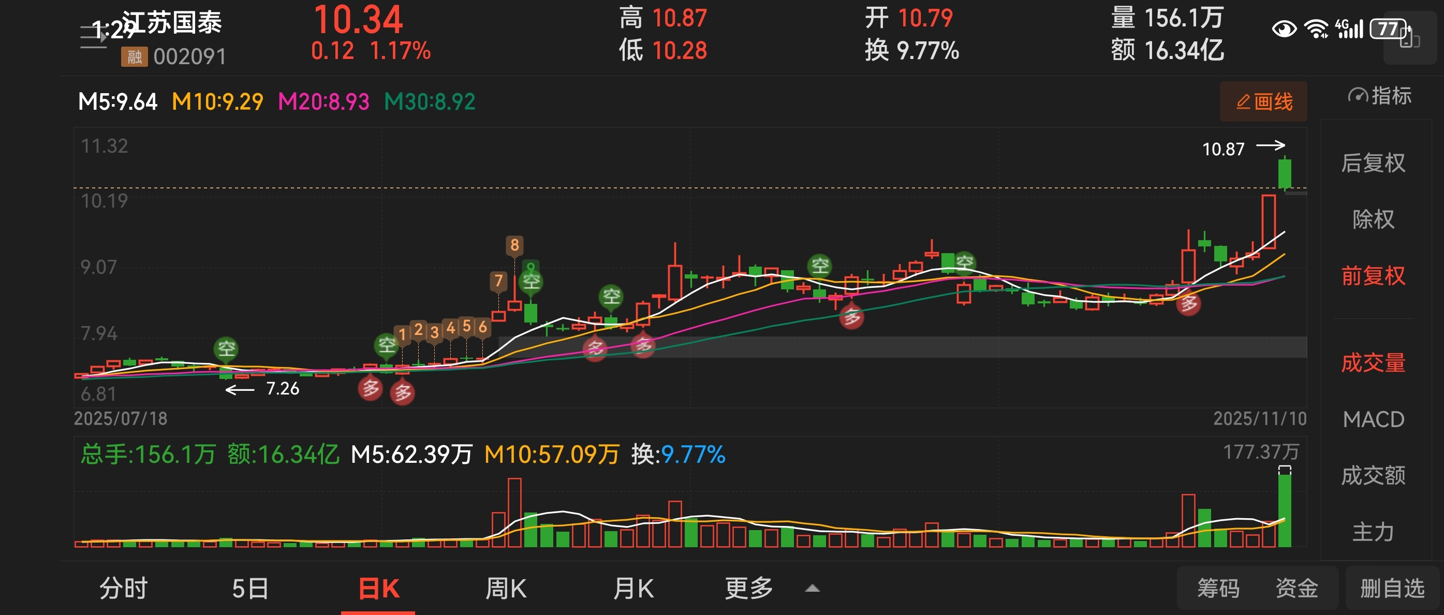Switch sub-chart to MACD indicator

pyautogui.click(x=1373, y=419)
